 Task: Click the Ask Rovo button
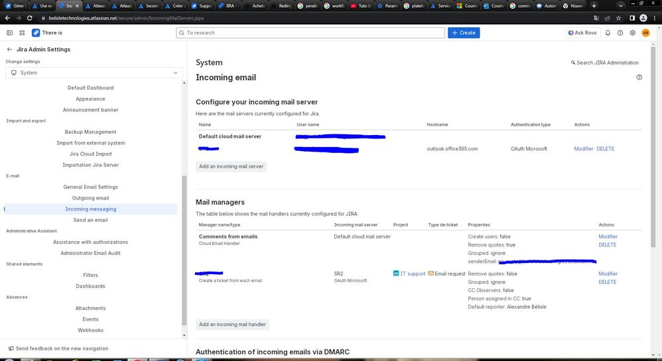coord(582,32)
